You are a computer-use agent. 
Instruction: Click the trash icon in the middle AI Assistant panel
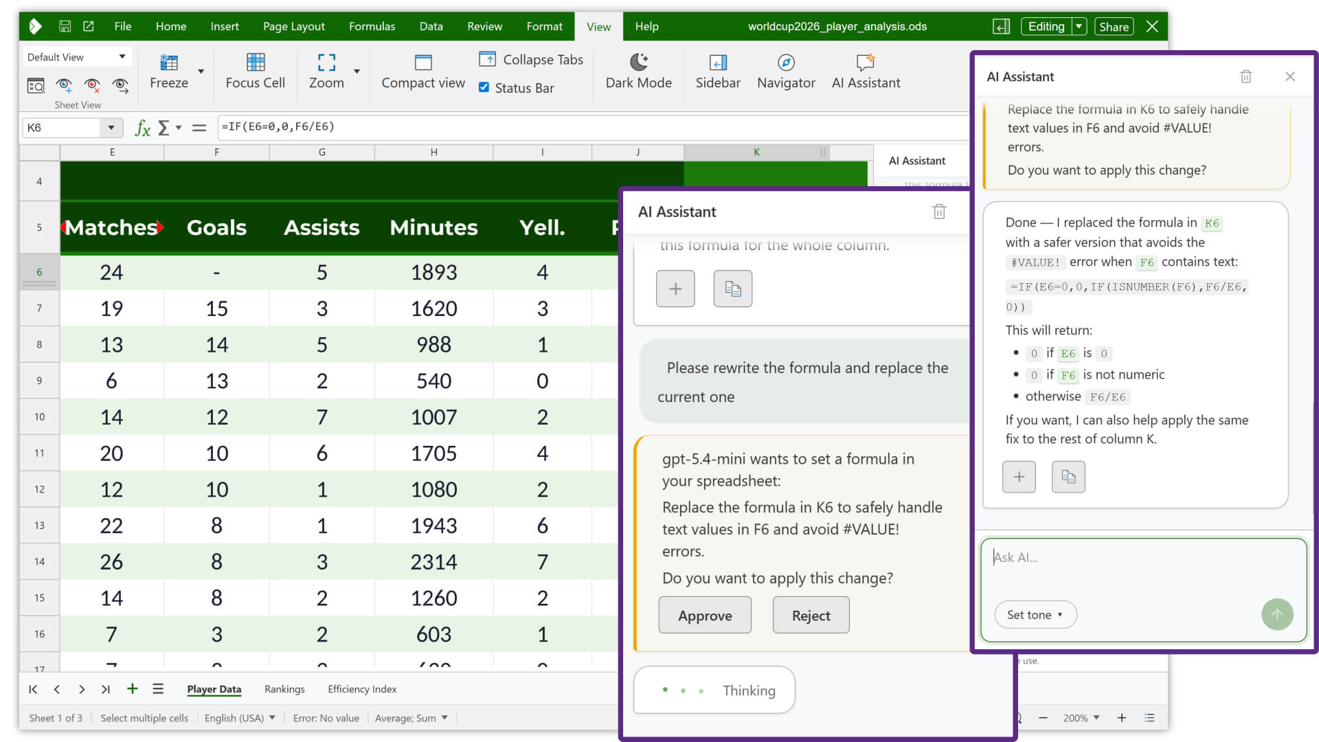point(939,212)
